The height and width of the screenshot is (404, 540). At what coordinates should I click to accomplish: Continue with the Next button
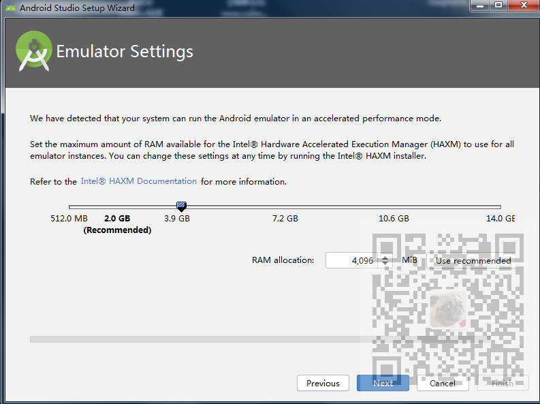[383, 383]
